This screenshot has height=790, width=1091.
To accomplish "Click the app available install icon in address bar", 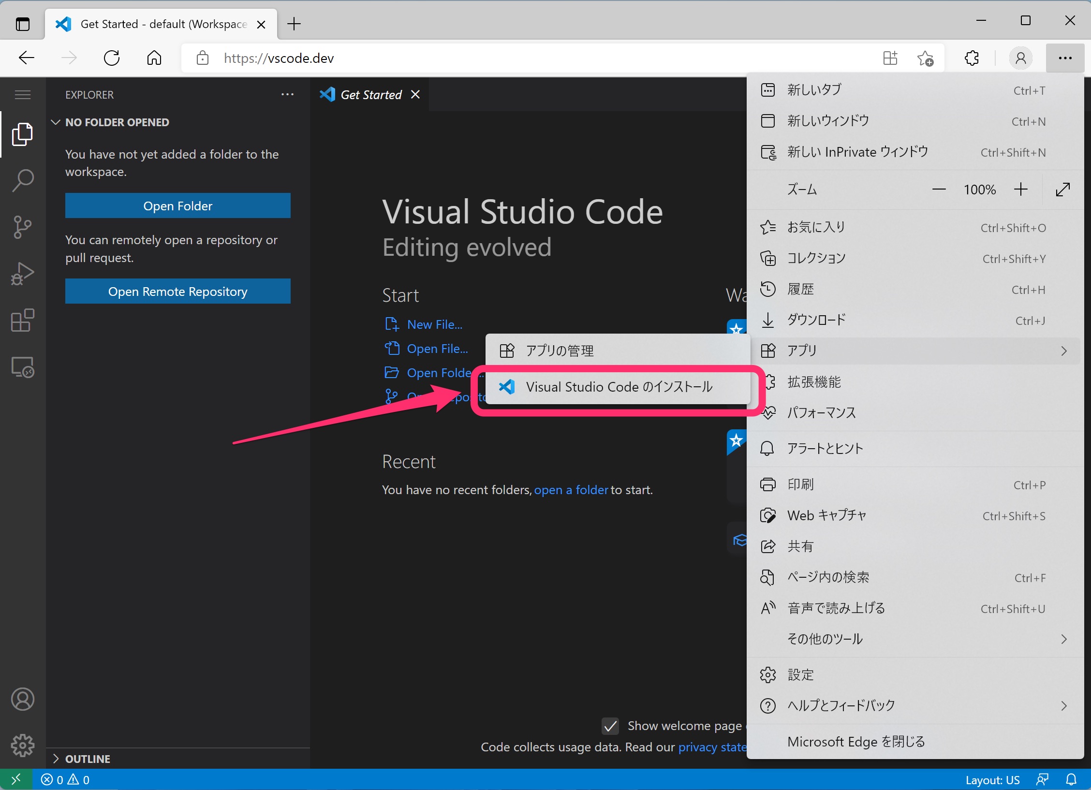I will coord(890,58).
